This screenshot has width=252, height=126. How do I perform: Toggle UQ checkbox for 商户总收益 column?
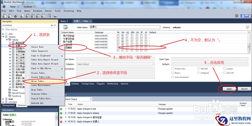tap(127, 36)
